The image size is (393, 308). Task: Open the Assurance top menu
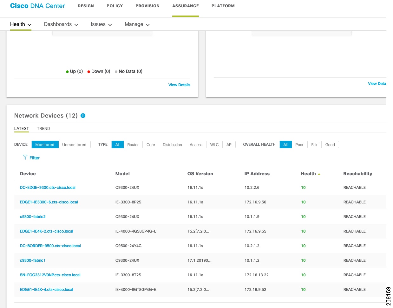pos(186,6)
